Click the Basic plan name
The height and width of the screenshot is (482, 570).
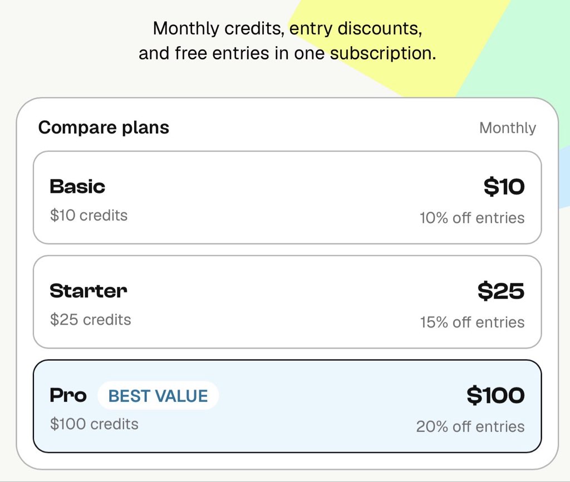point(77,187)
